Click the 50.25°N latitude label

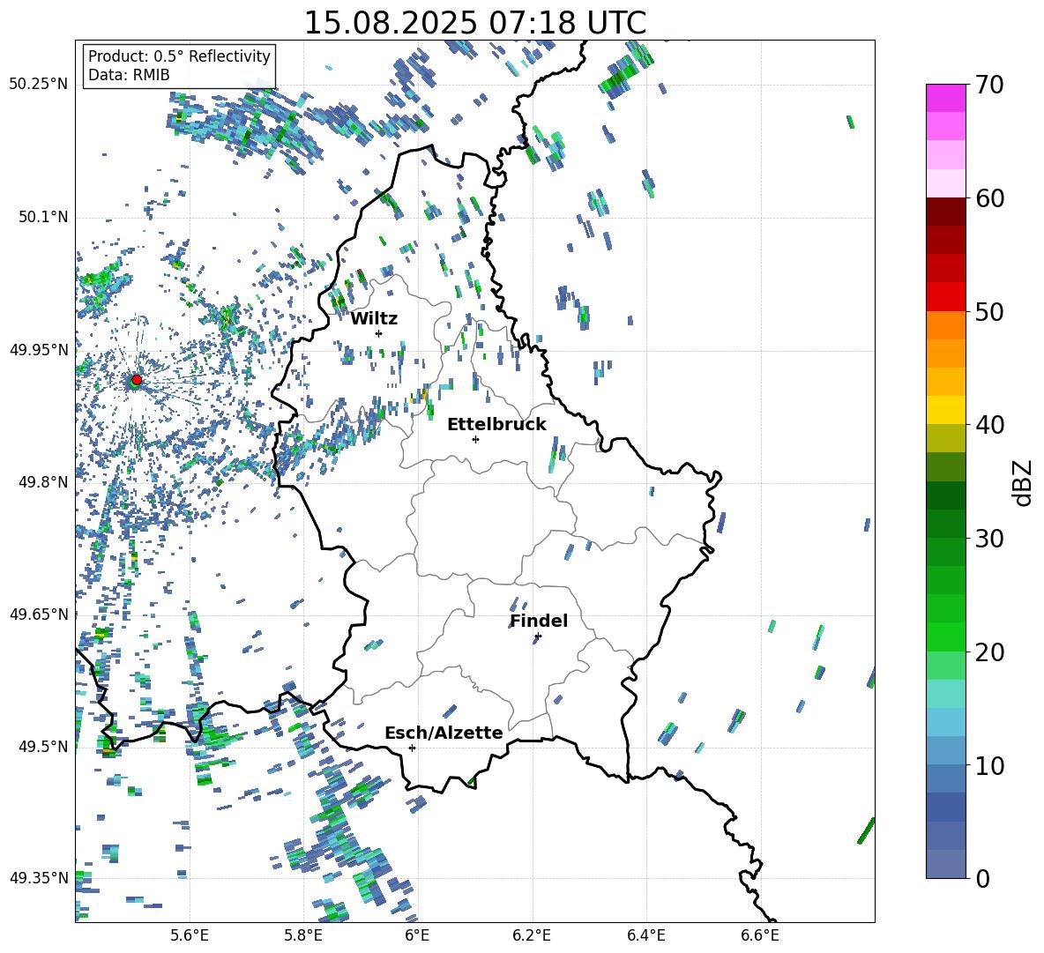point(39,85)
